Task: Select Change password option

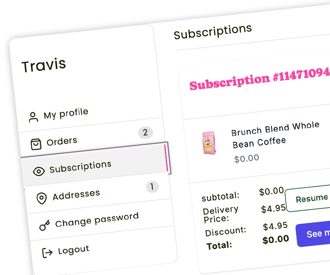Action: 97,220
